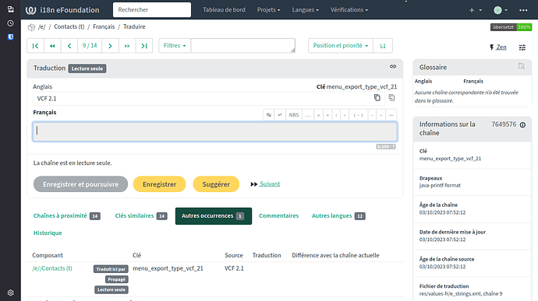Screen dimensions: 538x301
Task: Click position indicator 9 / 14
Action: [x=90, y=46]
